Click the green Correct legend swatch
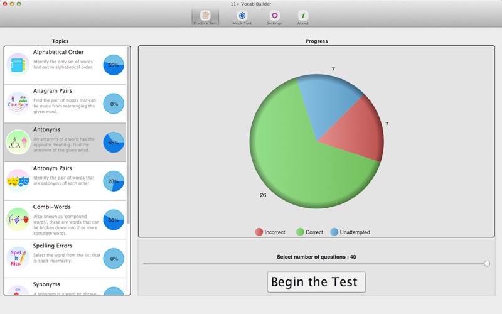 tap(300, 232)
